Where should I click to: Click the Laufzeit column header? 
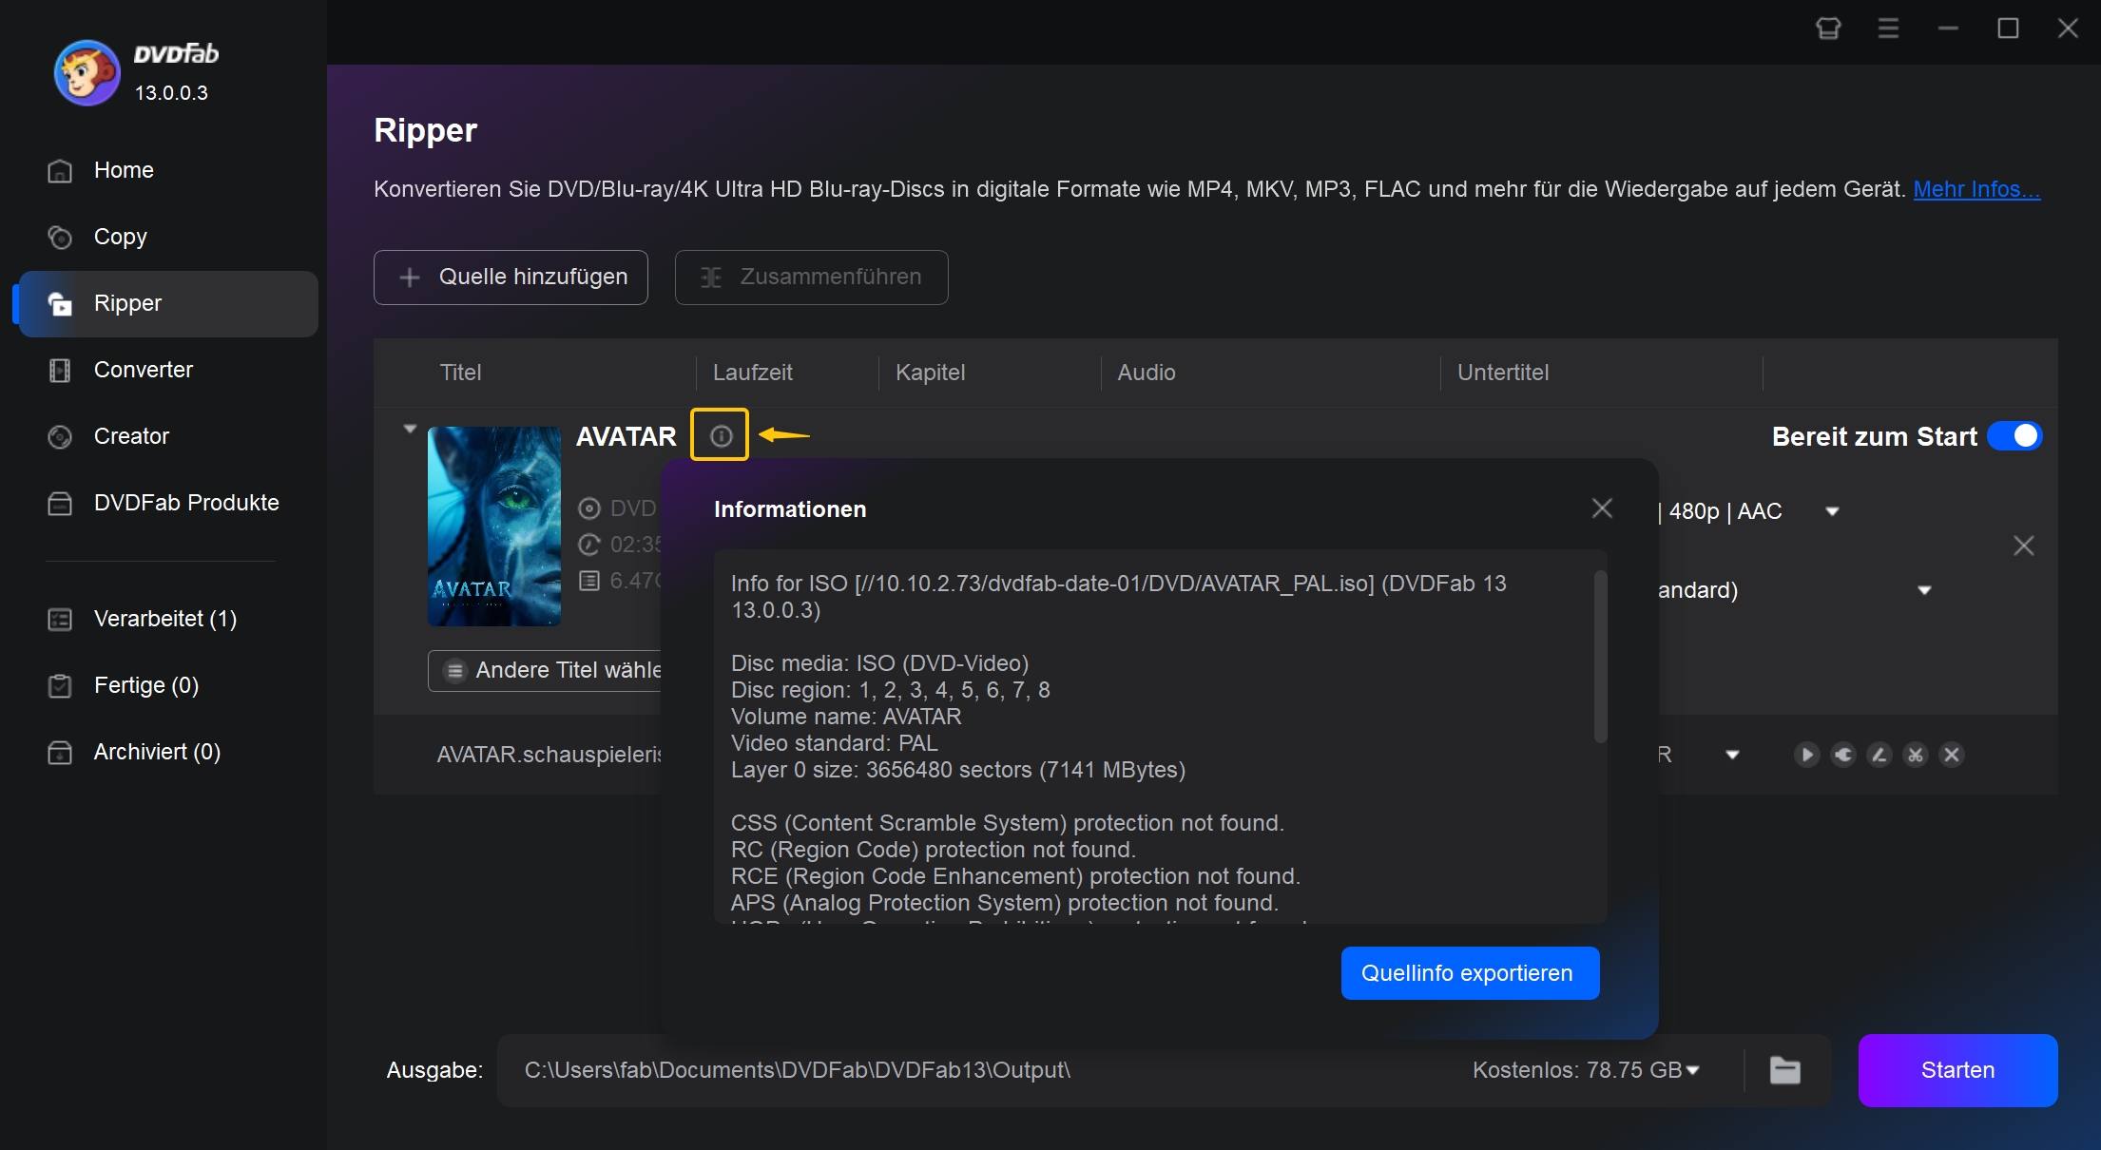pyautogui.click(x=752, y=373)
